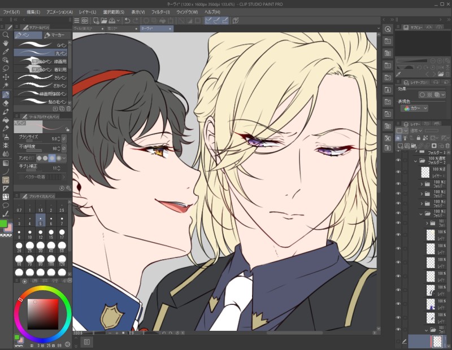Collapse the フォルダー 2 folder
452x350 pixels.
(x=416, y=161)
